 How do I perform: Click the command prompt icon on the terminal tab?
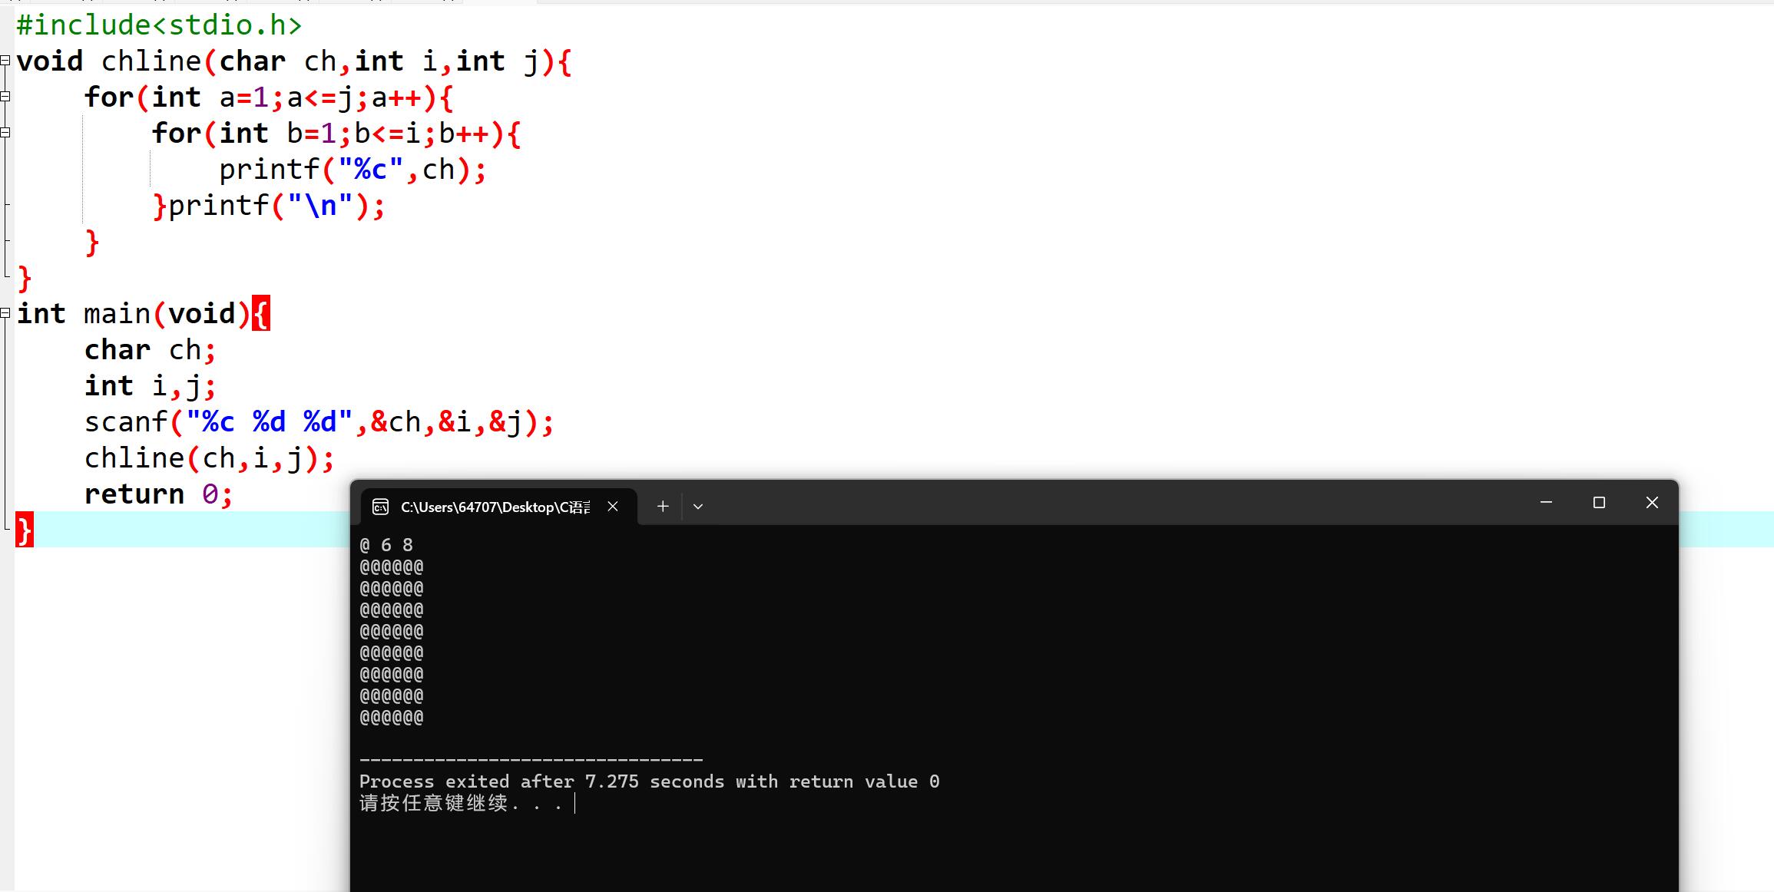point(379,507)
